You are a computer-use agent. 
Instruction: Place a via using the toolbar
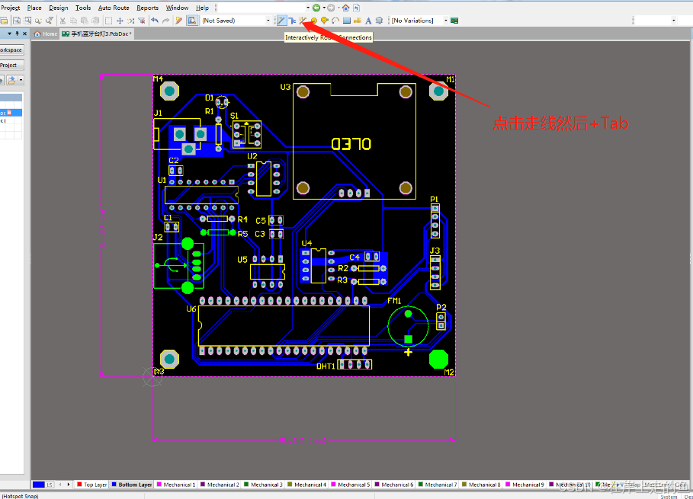325,21
